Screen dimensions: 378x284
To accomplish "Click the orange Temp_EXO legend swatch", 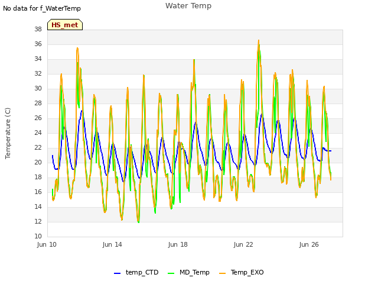I will coord(222,273).
